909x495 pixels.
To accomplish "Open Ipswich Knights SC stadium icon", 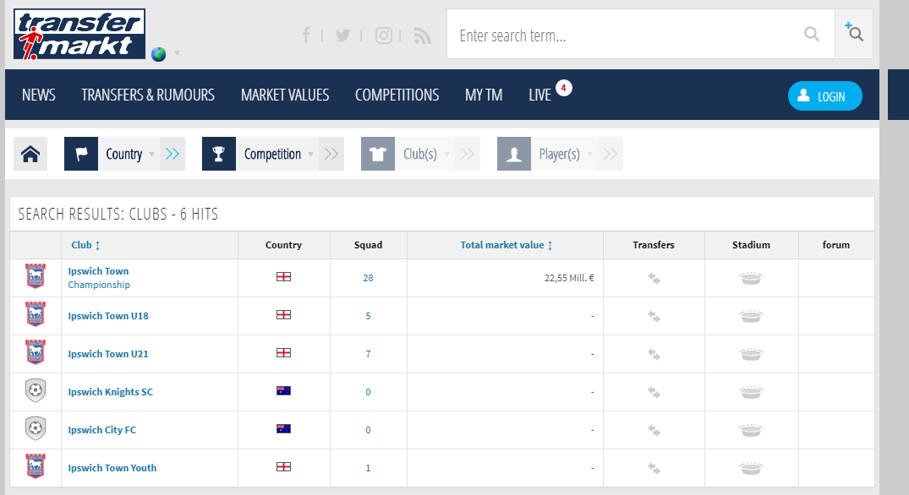I will coord(751,393).
